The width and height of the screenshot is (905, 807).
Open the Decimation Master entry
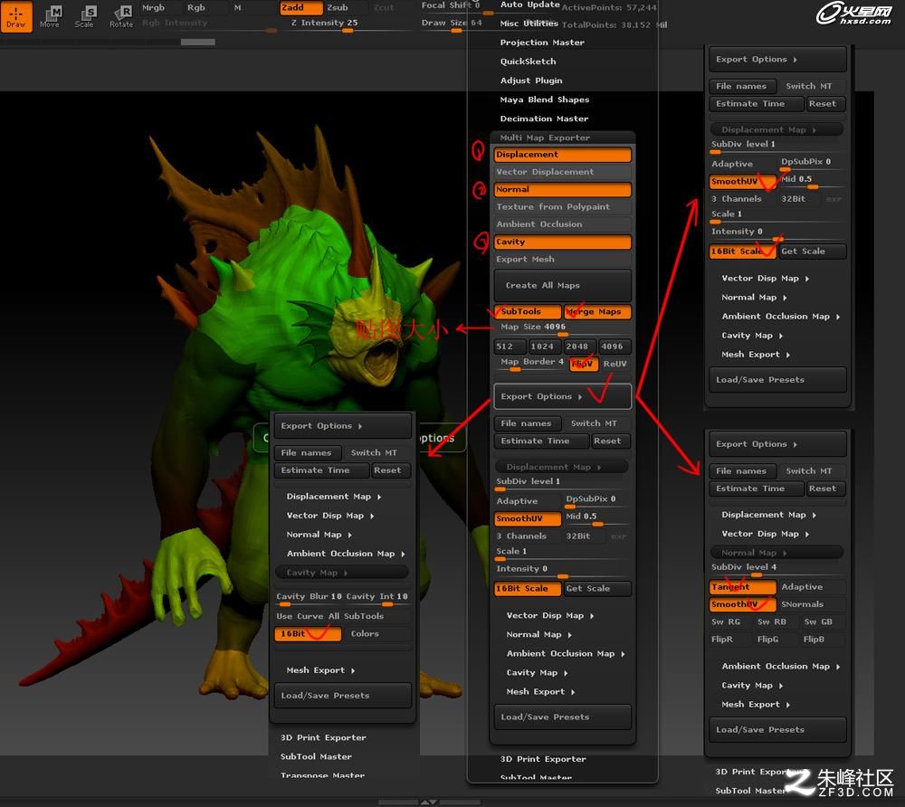point(544,119)
